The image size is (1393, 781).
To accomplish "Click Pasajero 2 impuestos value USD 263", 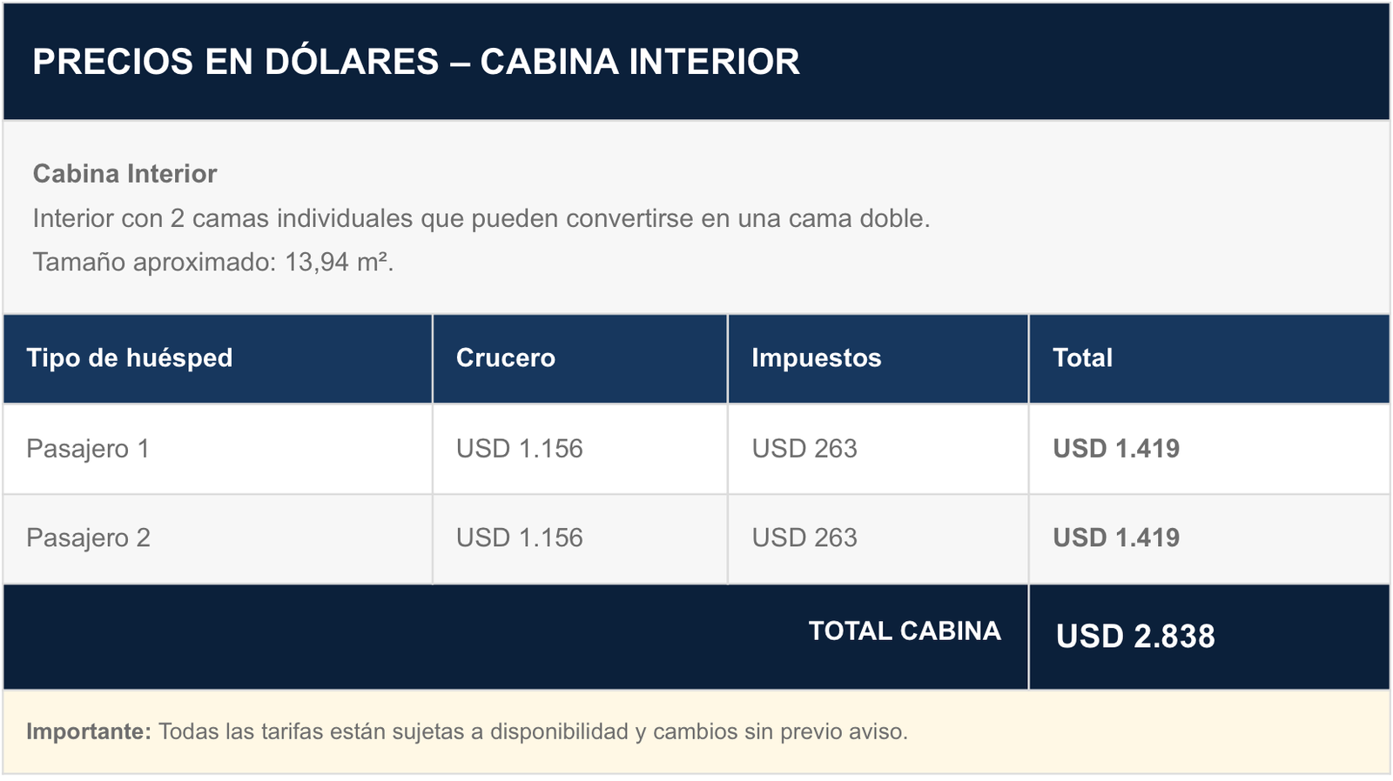I will tap(804, 538).
